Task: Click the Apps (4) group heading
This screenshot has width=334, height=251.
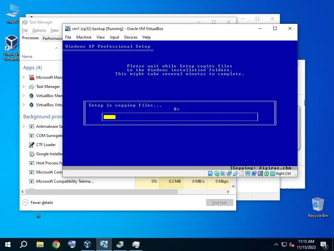Action: (33, 68)
